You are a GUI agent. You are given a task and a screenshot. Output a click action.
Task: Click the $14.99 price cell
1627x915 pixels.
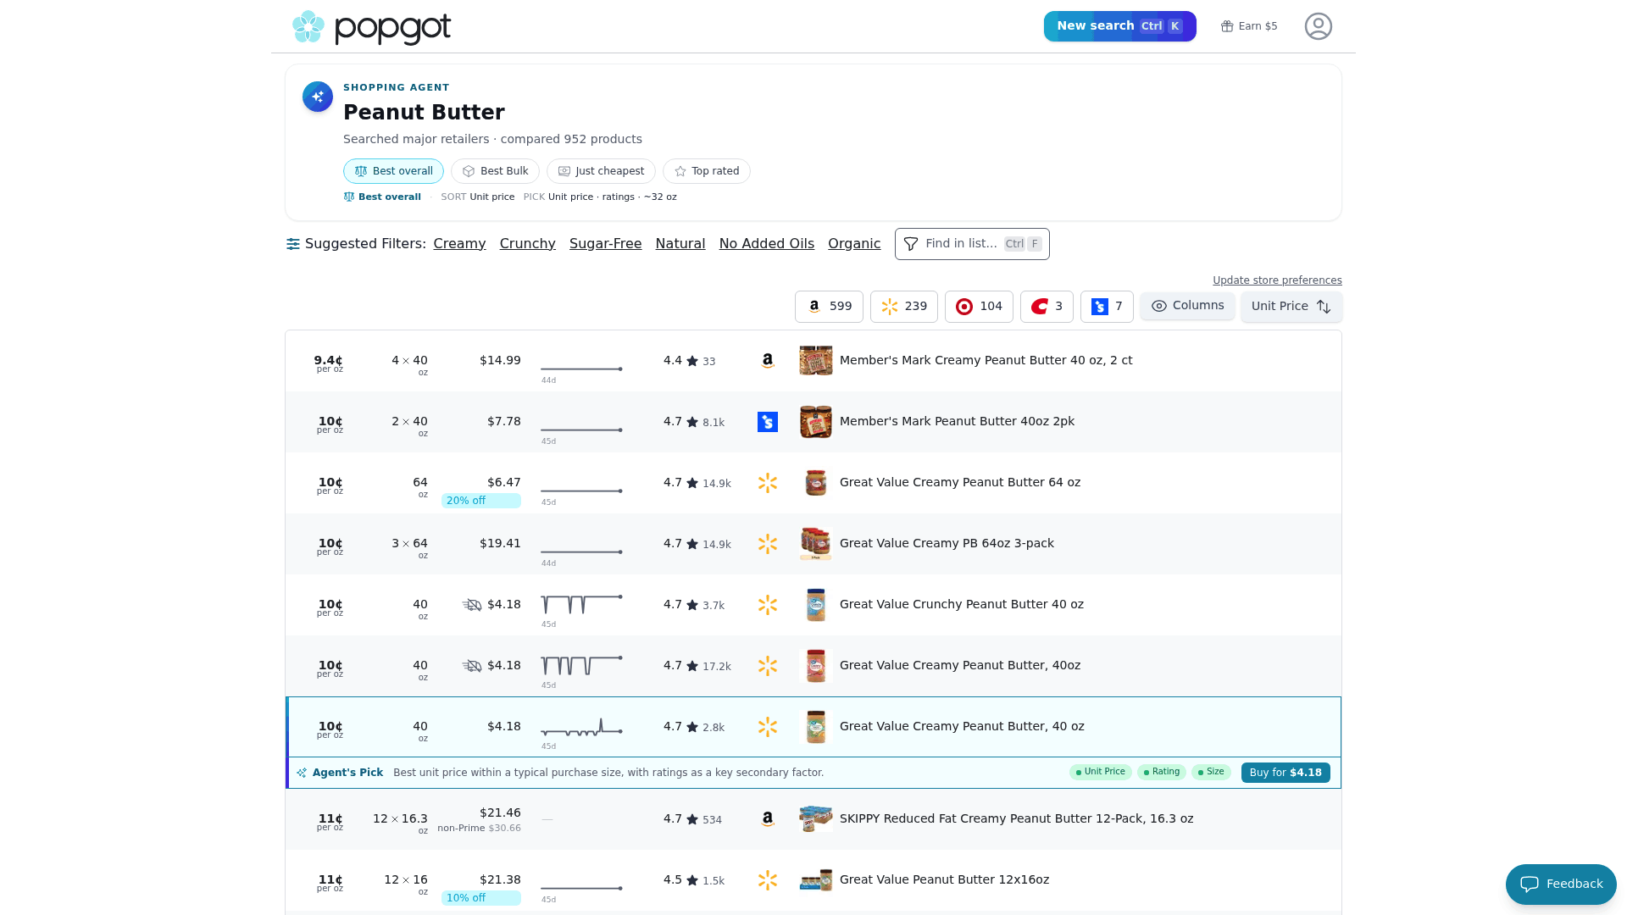(x=500, y=361)
